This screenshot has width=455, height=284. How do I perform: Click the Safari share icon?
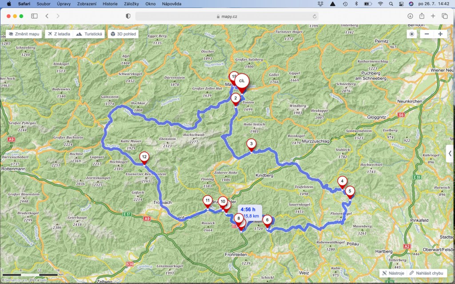pos(422,16)
